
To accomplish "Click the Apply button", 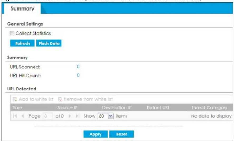I will pyautogui.click(x=95, y=134).
